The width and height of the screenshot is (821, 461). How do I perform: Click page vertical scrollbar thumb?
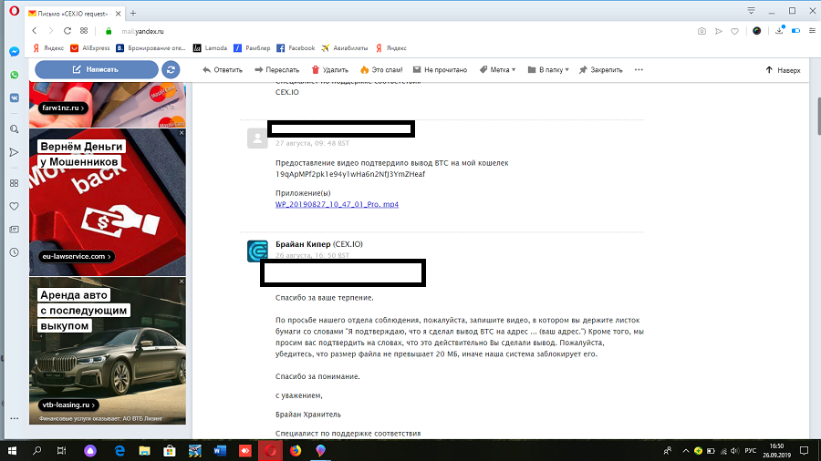[818, 116]
